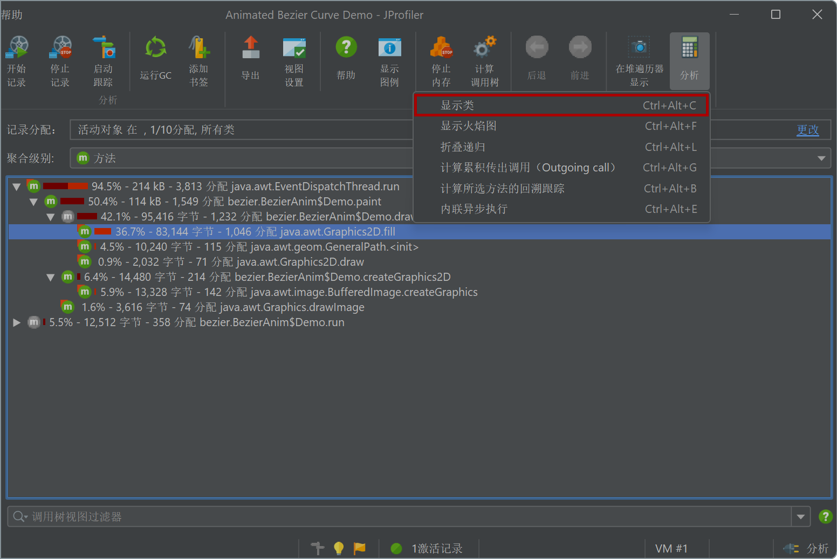Open the 聚合级别 dropdown arrow
This screenshot has height=559, width=837.
pos(821,158)
